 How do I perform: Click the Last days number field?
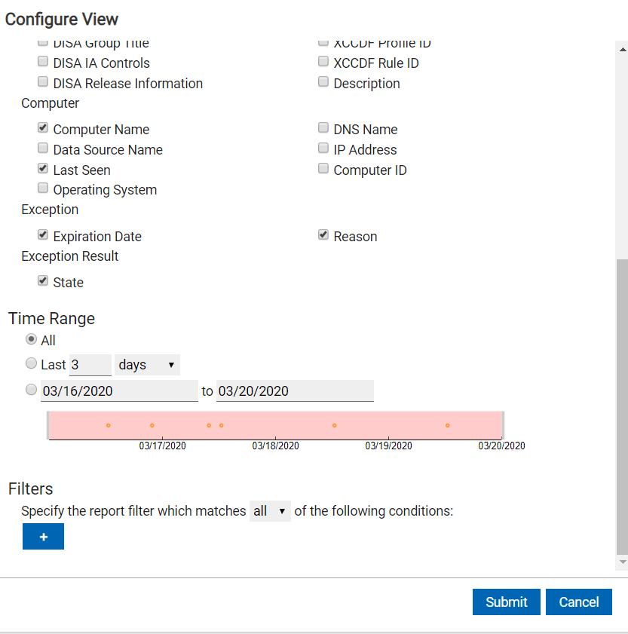click(x=90, y=365)
